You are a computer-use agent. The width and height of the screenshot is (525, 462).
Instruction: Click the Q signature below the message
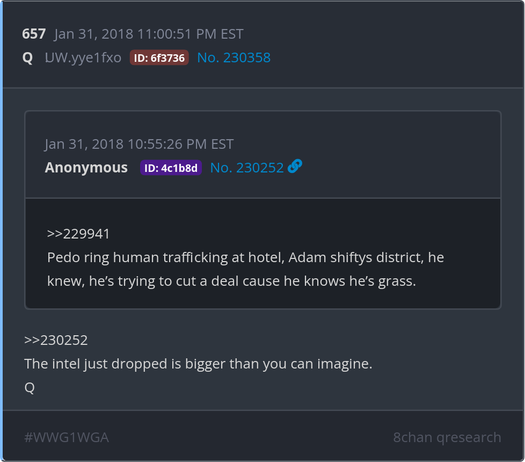pos(30,387)
